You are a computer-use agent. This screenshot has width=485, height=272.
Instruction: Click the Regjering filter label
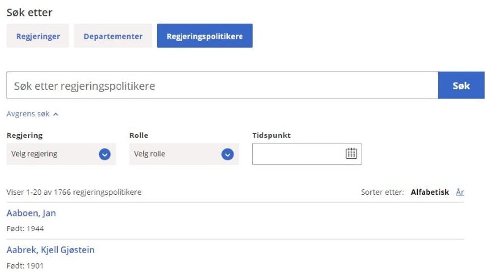click(25, 136)
